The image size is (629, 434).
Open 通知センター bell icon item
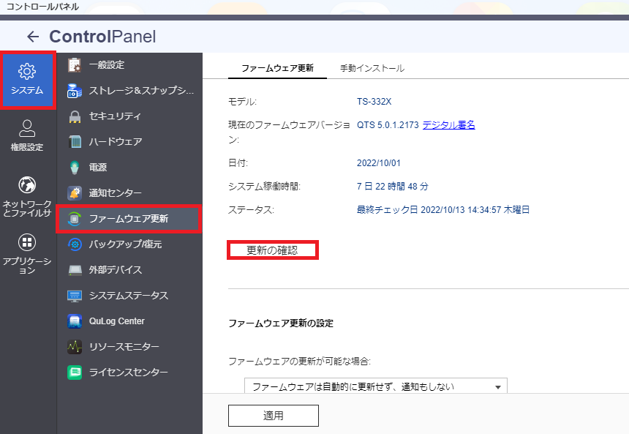[x=129, y=192]
